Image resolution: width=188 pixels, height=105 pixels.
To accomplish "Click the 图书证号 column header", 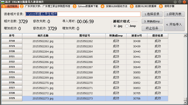I will pyautogui.click(x=85, y=36).
